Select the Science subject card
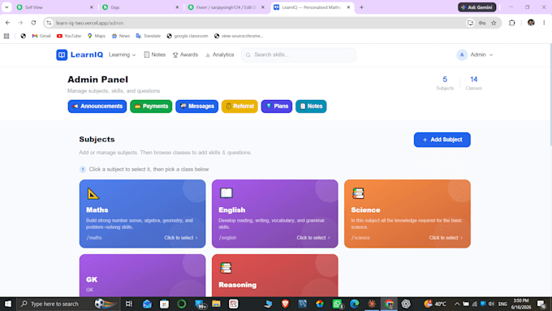 tap(408, 214)
